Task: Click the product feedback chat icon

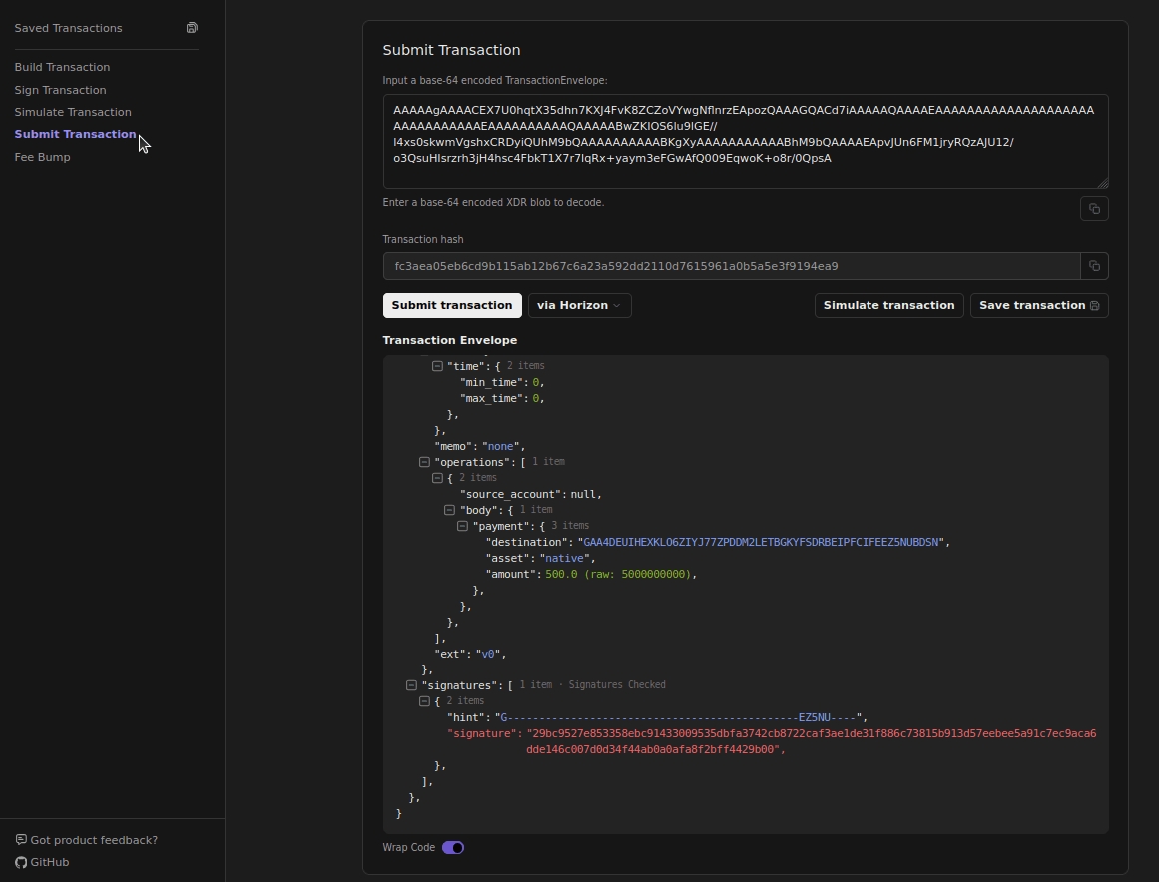Action: click(x=21, y=840)
